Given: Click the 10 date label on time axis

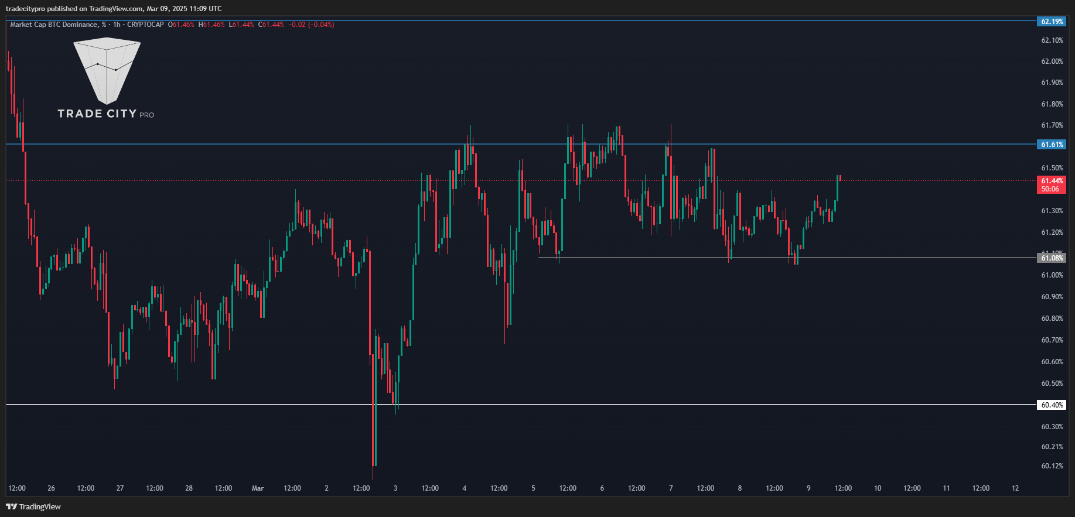Looking at the screenshot, I should click(878, 488).
